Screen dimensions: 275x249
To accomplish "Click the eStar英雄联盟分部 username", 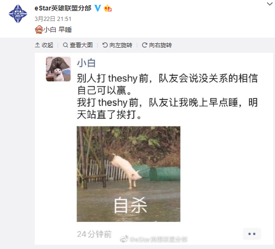I will [x=63, y=8].
